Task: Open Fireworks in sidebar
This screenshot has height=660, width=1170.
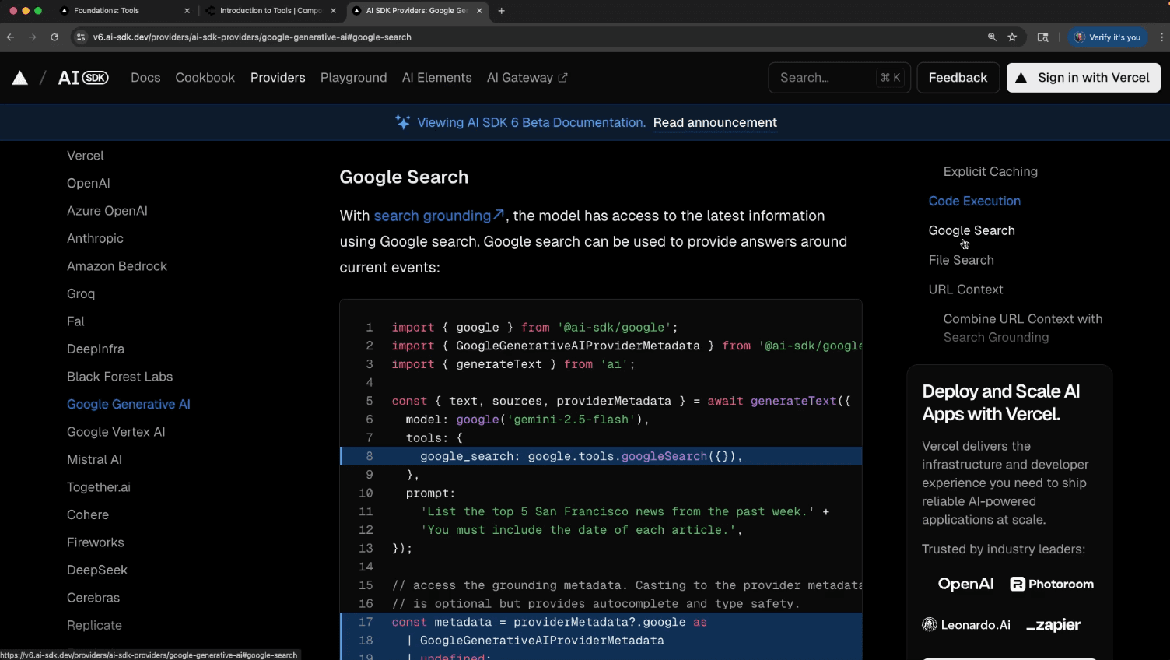Action: 96,542
